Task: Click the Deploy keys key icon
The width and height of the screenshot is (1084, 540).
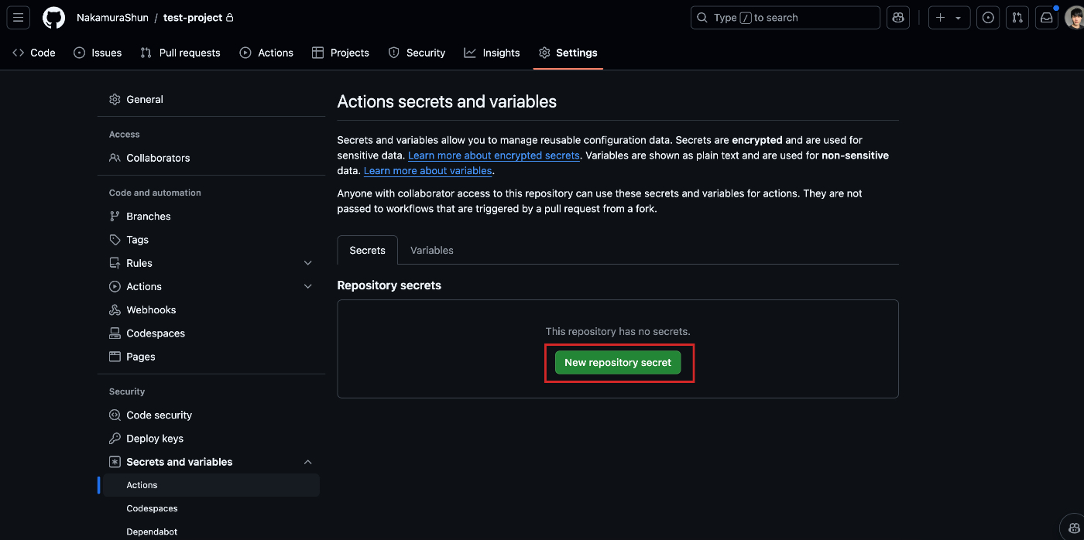Action: (x=115, y=439)
